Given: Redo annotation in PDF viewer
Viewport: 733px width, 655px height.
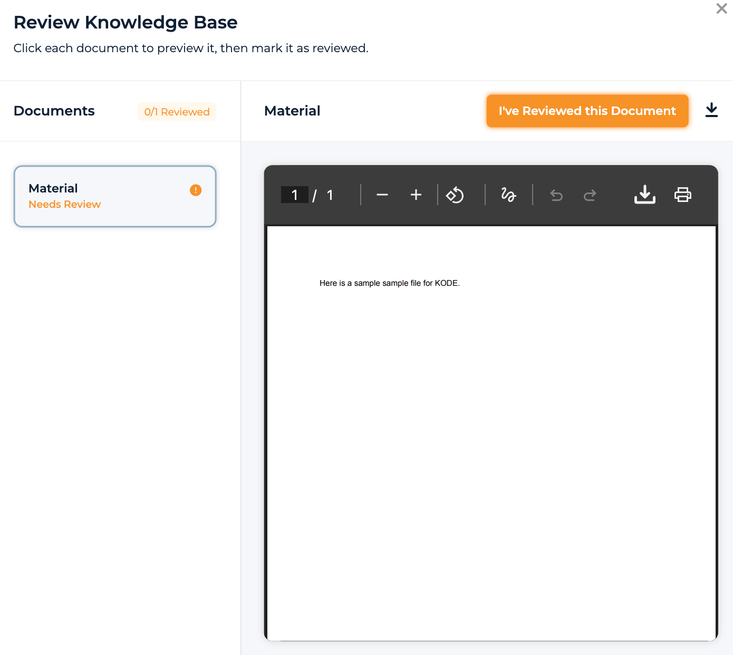Looking at the screenshot, I should click(x=590, y=195).
